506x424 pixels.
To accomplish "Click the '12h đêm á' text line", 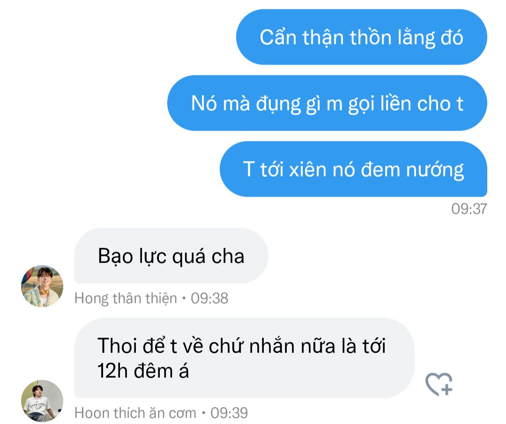I will click(x=143, y=371).
